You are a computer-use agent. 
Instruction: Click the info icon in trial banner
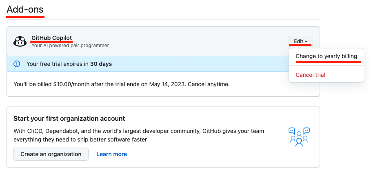click(17, 64)
